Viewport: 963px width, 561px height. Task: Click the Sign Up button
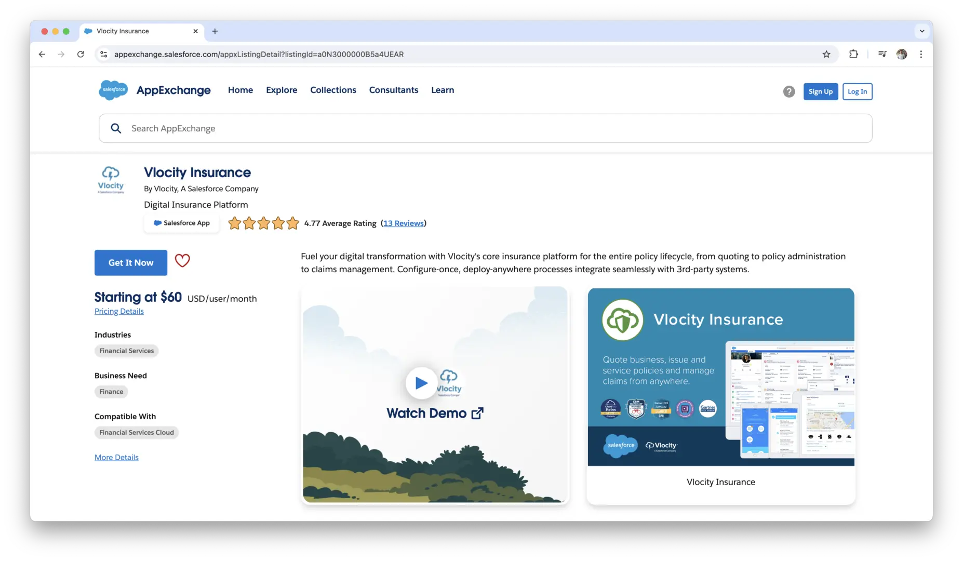(x=821, y=91)
